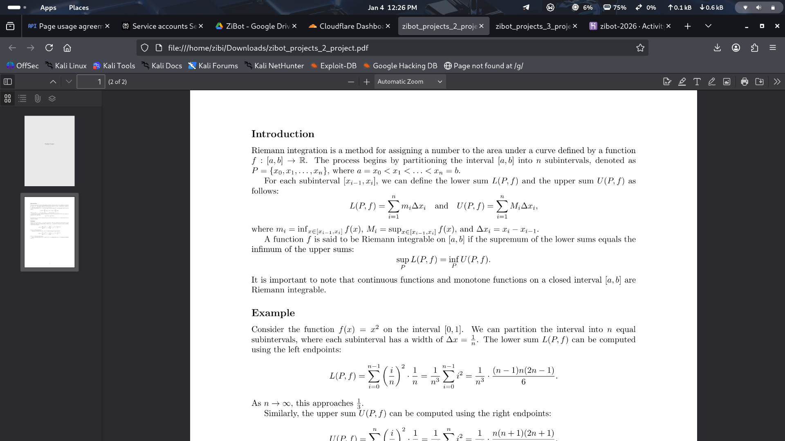Image resolution: width=785 pixels, height=441 pixels.
Task: Reload the current page
Action: 49,48
